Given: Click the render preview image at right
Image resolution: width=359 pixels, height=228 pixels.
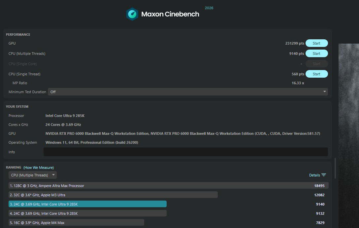Looking at the screenshot, I should 349,135.
